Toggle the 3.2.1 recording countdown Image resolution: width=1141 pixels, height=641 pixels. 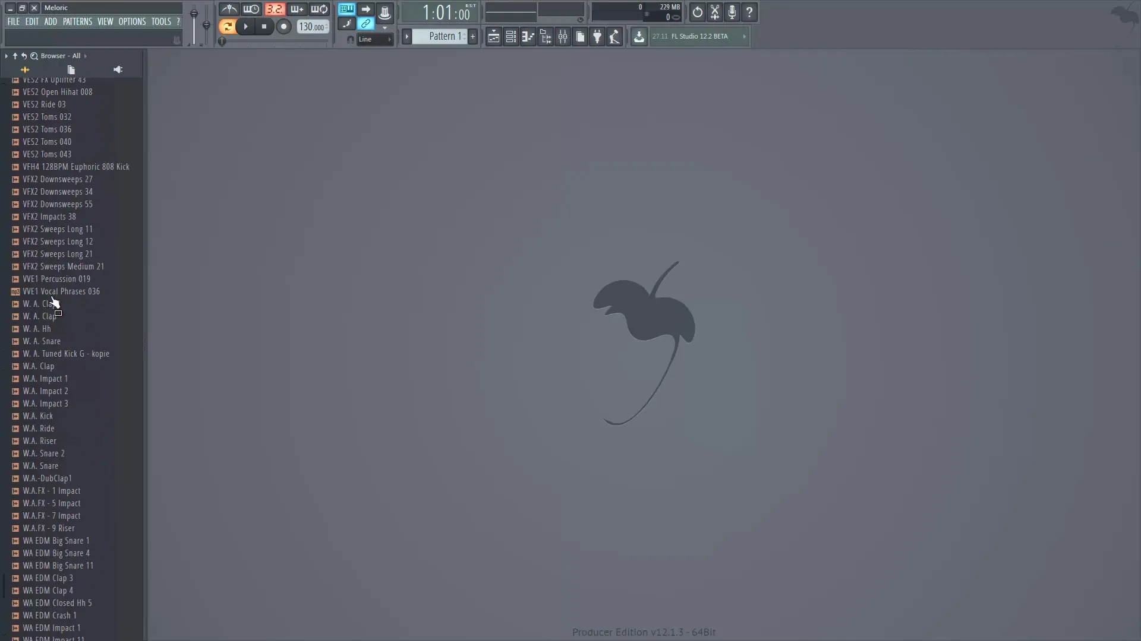click(275, 9)
